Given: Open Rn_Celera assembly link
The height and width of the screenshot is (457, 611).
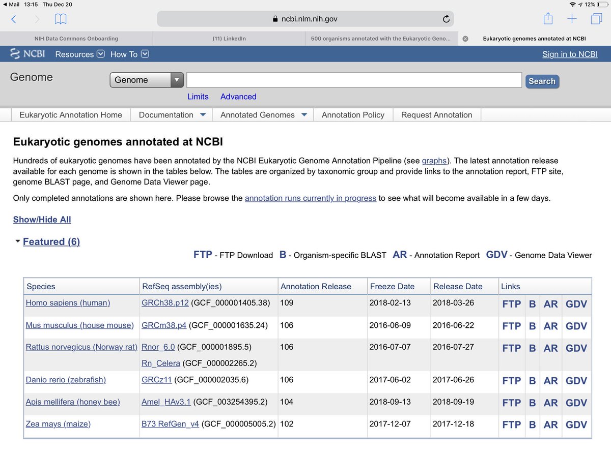Looking at the screenshot, I should point(161,363).
